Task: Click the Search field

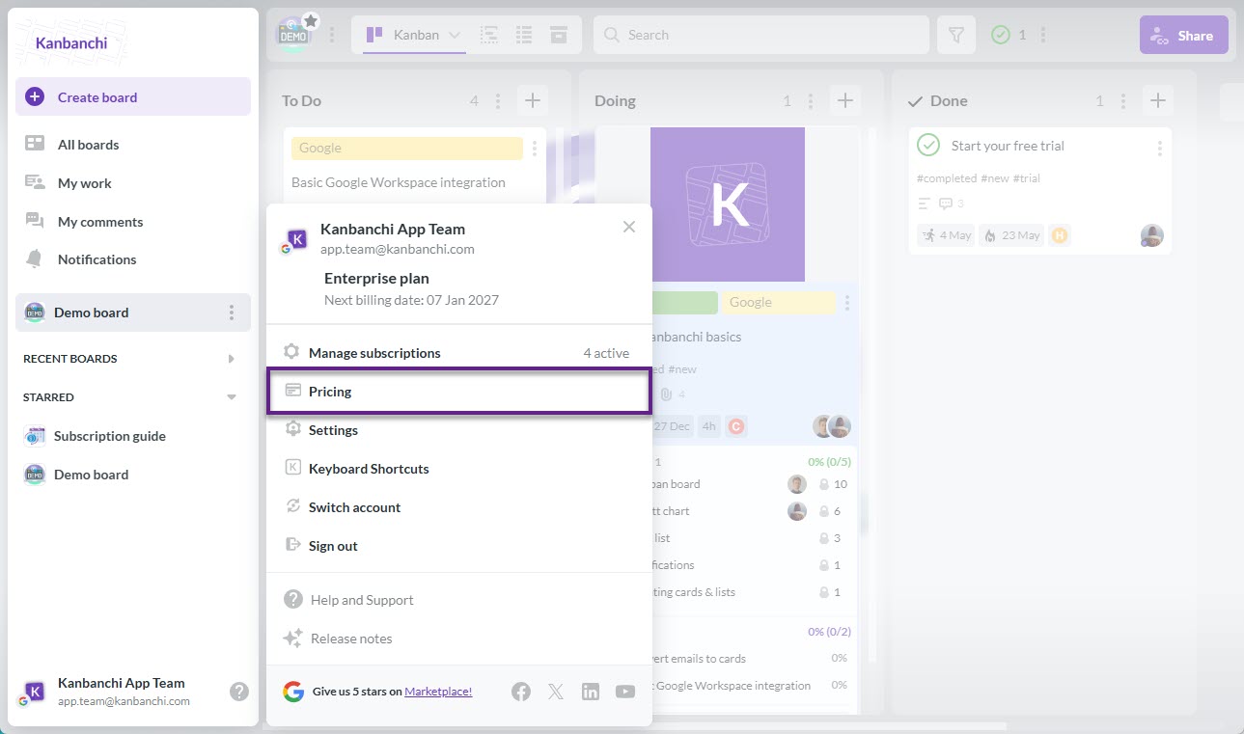Action: point(761,35)
